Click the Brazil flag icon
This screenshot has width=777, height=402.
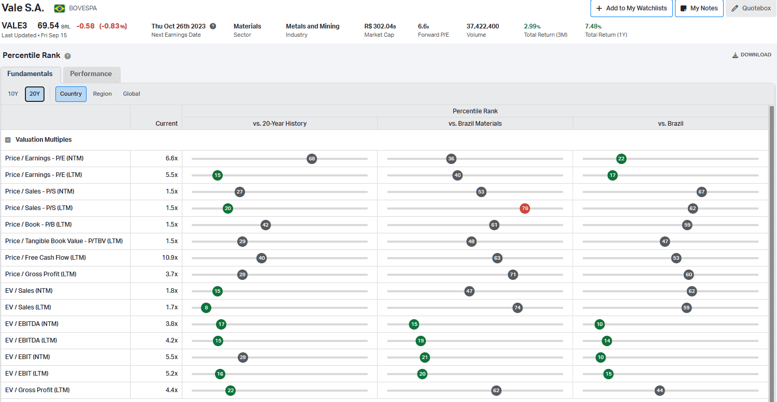60,8
